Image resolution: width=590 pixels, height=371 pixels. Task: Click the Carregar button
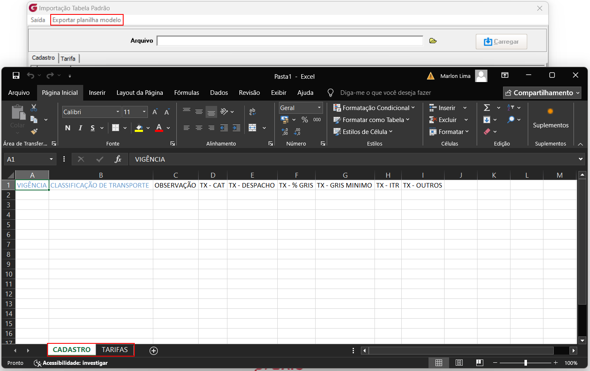[501, 42]
